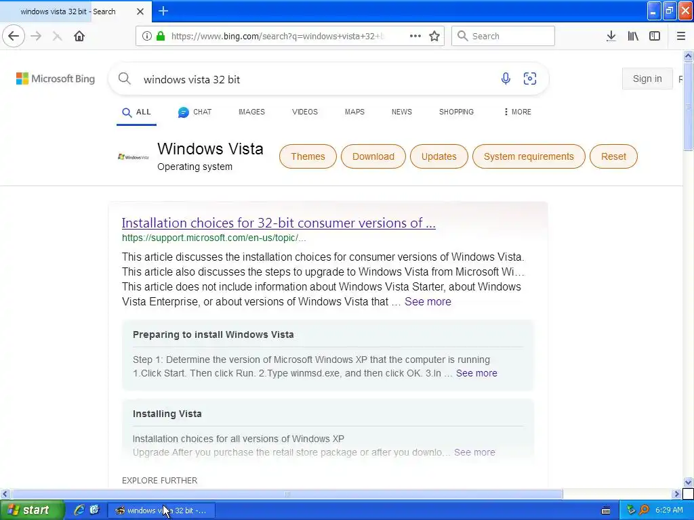Click the Reset suggestion pill

[x=613, y=156]
